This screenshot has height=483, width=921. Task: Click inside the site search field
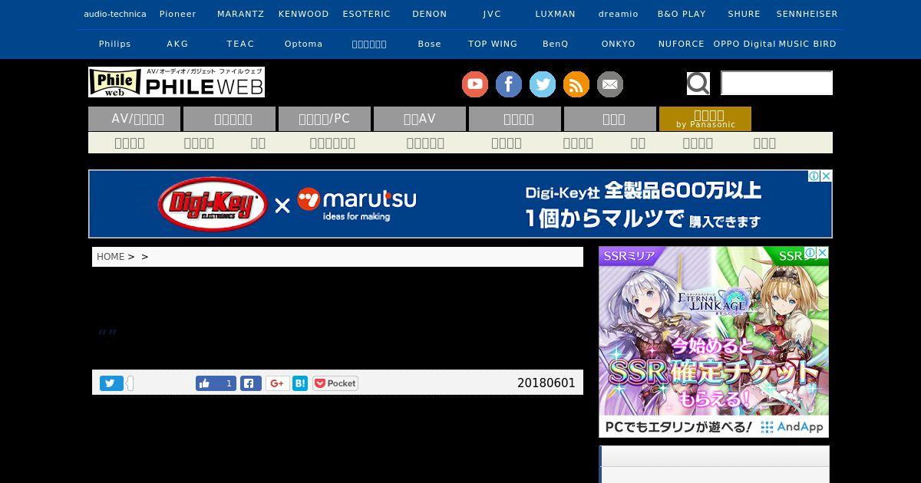(x=777, y=83)
